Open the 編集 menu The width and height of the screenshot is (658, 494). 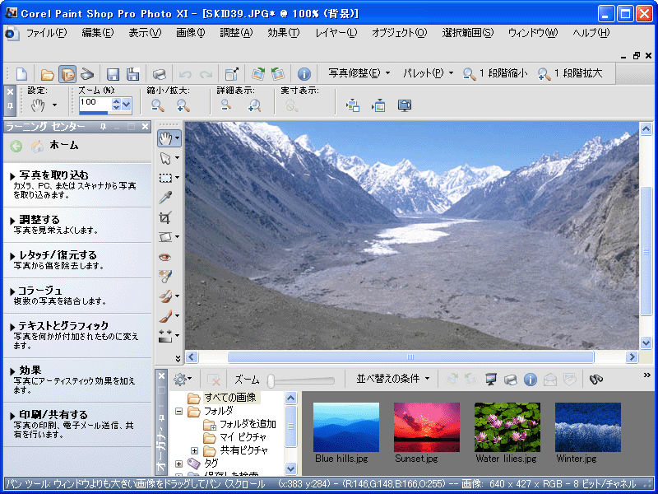(97, 33)
